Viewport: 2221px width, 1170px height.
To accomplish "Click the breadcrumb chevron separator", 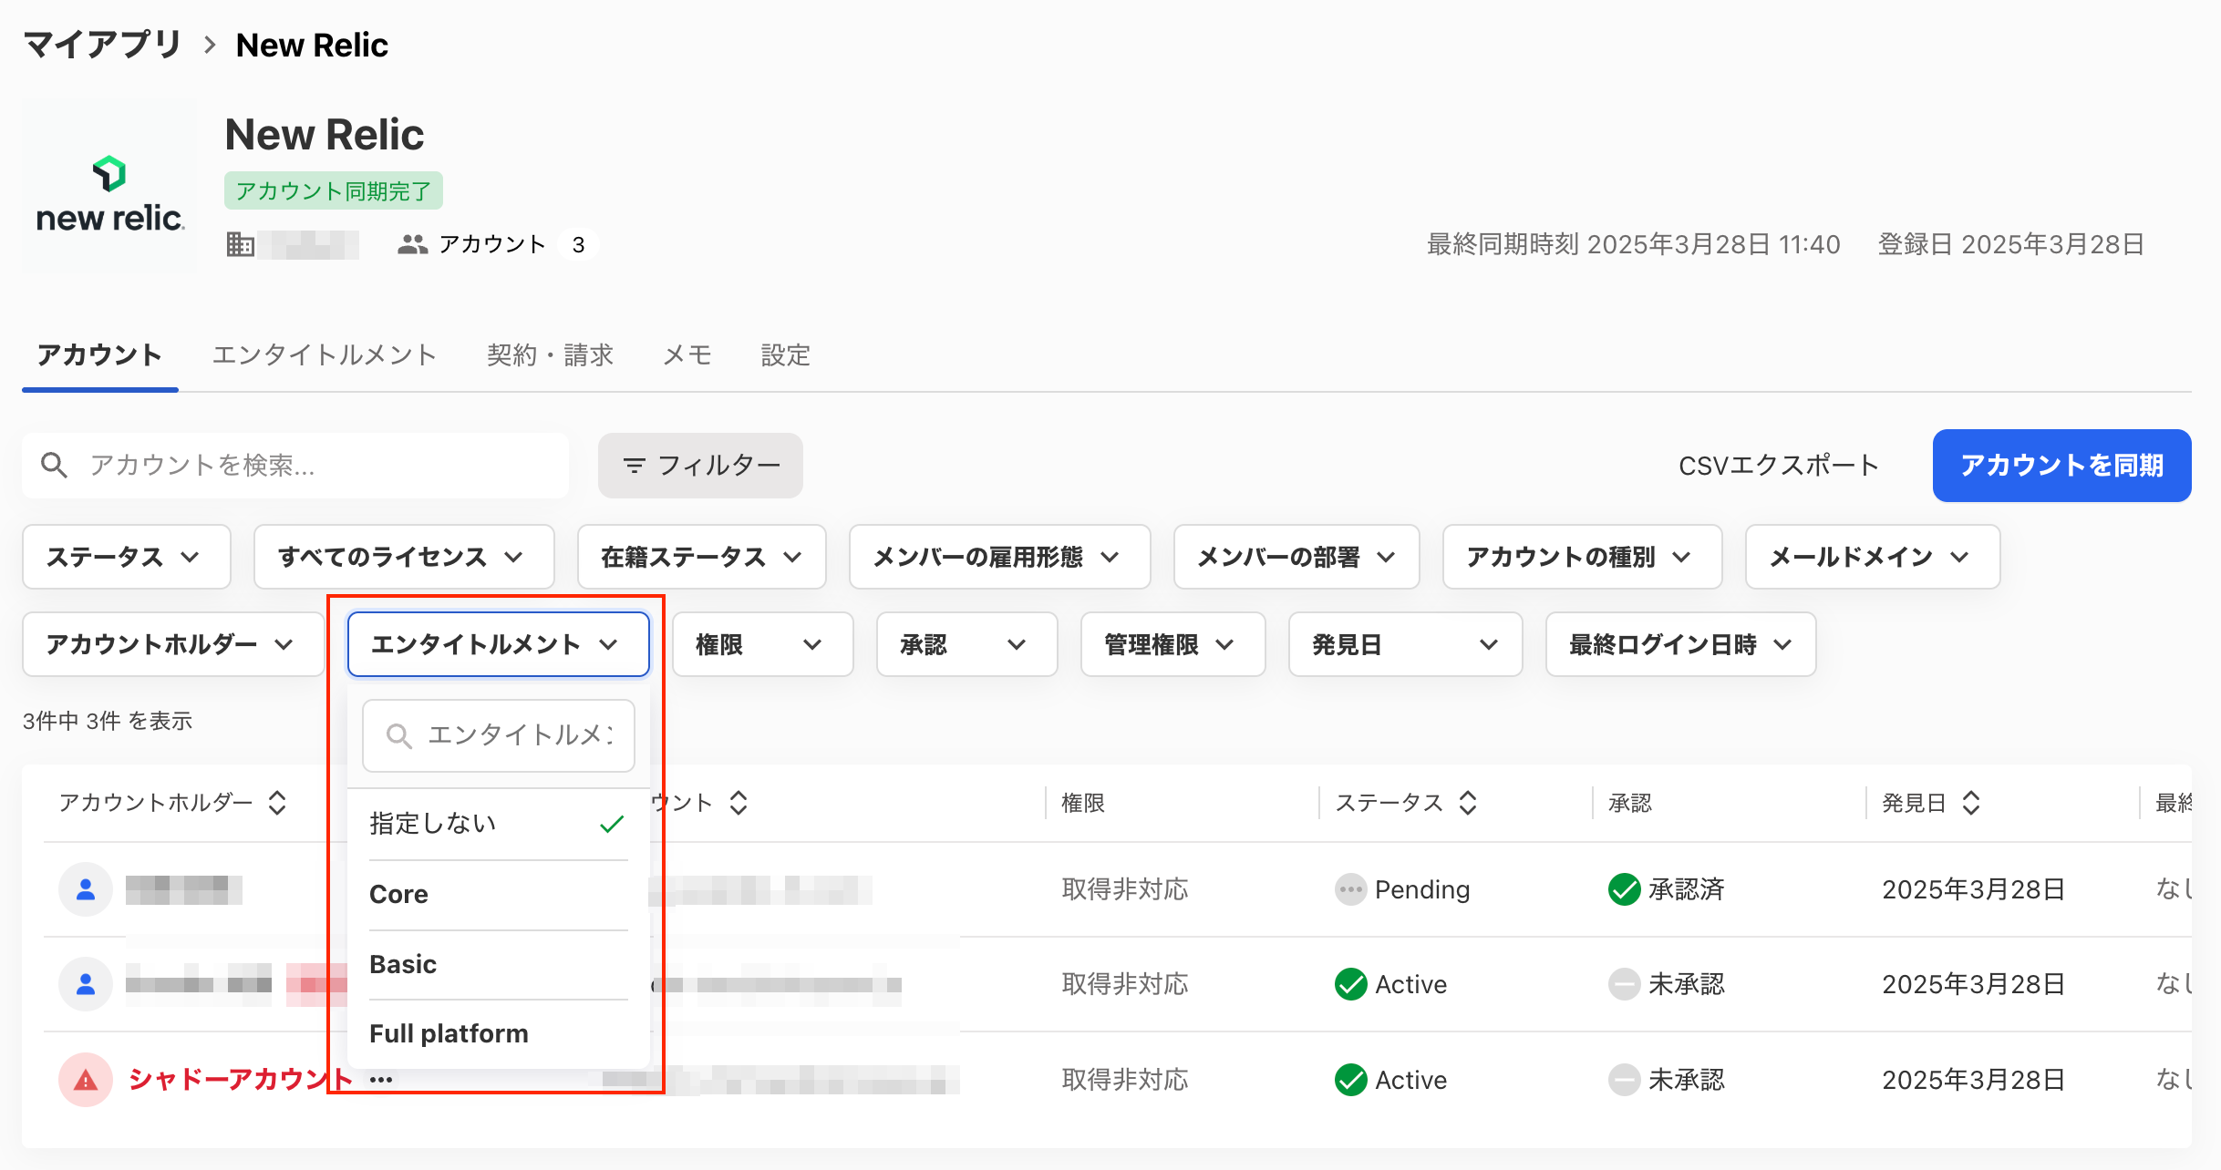I will 210,45.
